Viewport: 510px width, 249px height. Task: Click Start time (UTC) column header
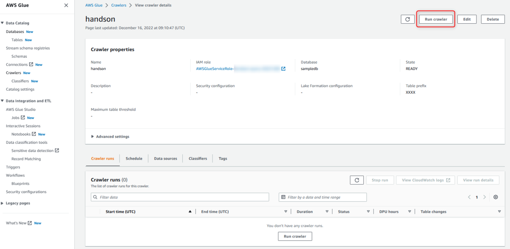tap(120, 211)
